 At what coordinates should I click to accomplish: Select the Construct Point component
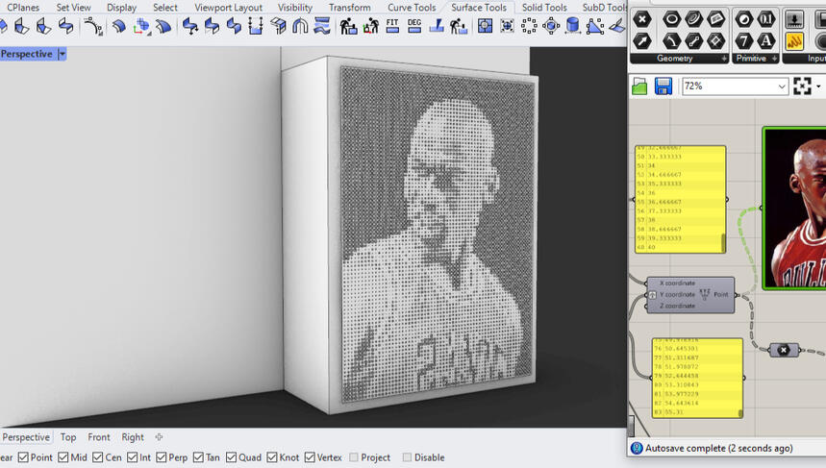click(690, 295)
